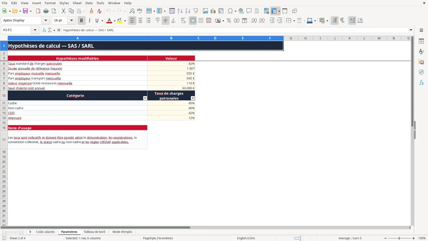
Task: Insert comment speech bubble icon
Action: 249,11
